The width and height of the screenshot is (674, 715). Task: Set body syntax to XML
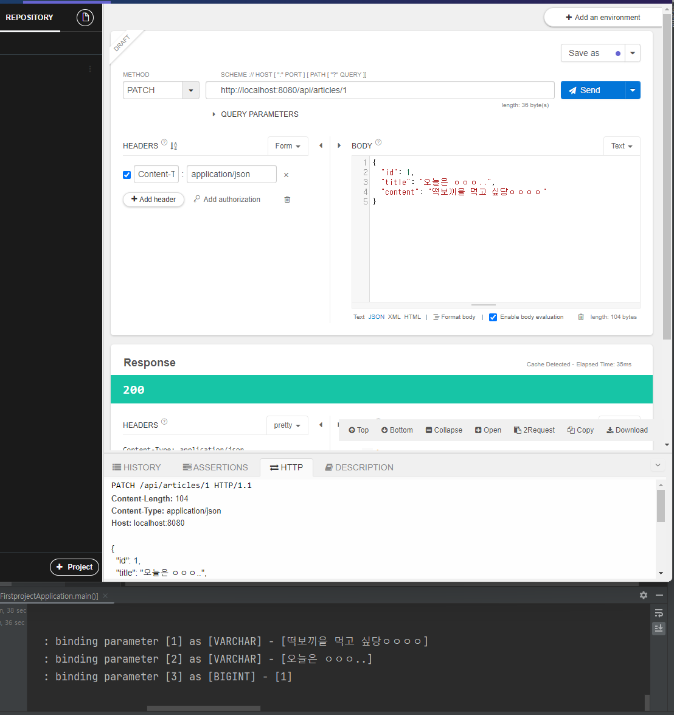tap(394, 317)
